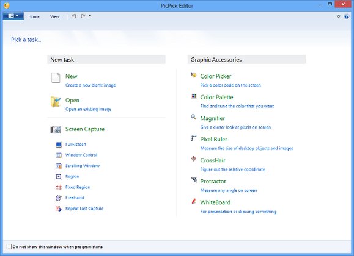
Task: Click the Fixed Region capture icon
Action: pos(59,187)
